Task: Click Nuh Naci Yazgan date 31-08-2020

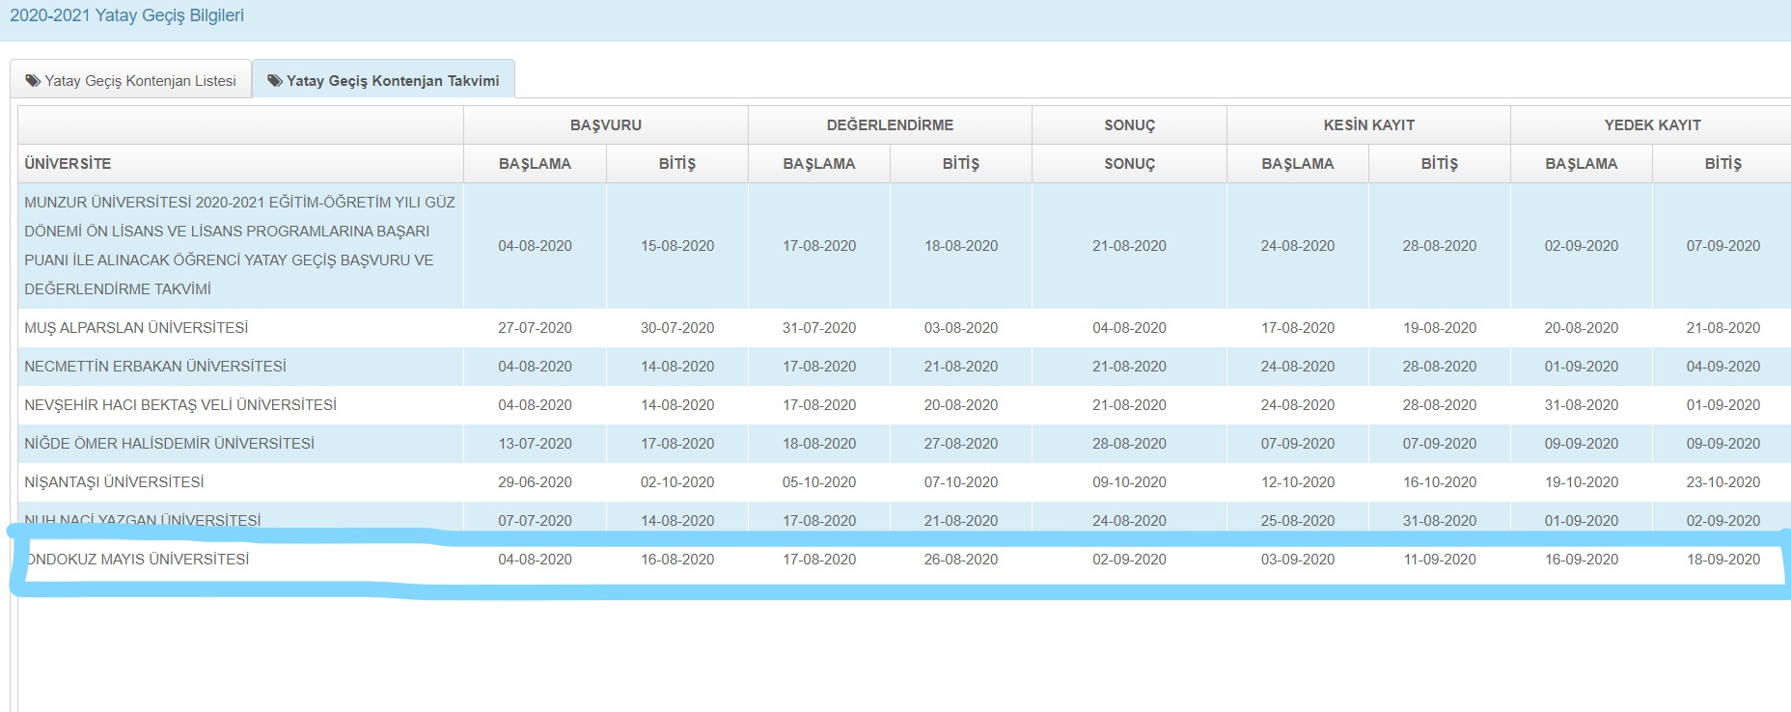Action: tap(1440, 521)
